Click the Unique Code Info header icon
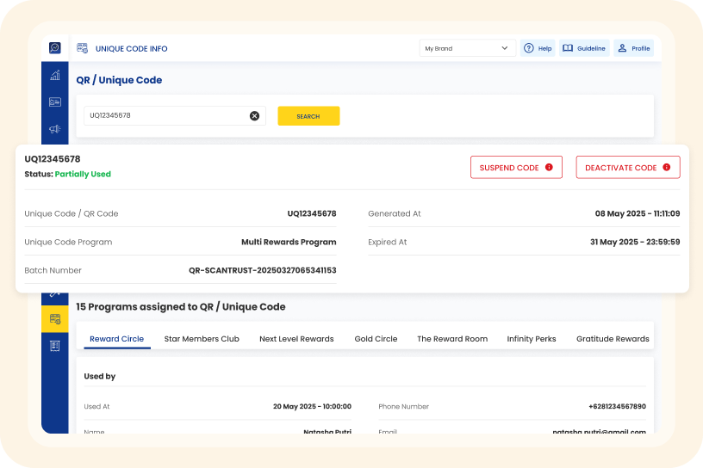 pyautogui.click(x=82, y=48)
